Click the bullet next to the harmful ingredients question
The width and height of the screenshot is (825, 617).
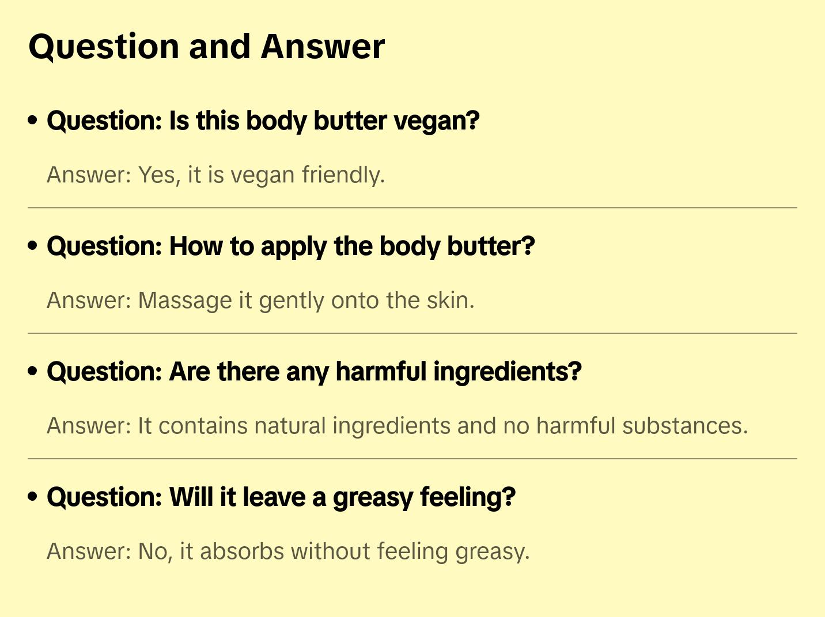point(33,371)
